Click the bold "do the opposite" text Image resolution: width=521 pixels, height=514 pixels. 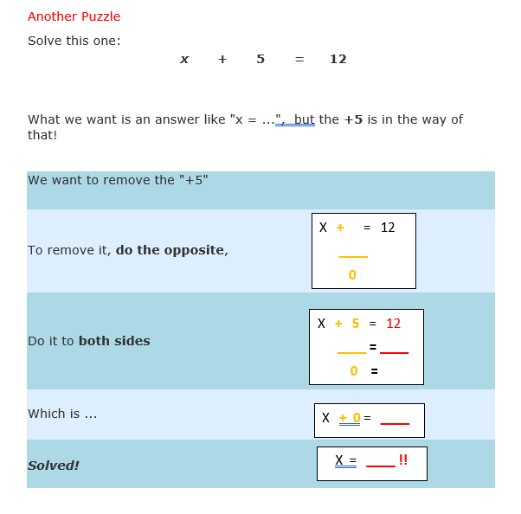coord(170,250)
